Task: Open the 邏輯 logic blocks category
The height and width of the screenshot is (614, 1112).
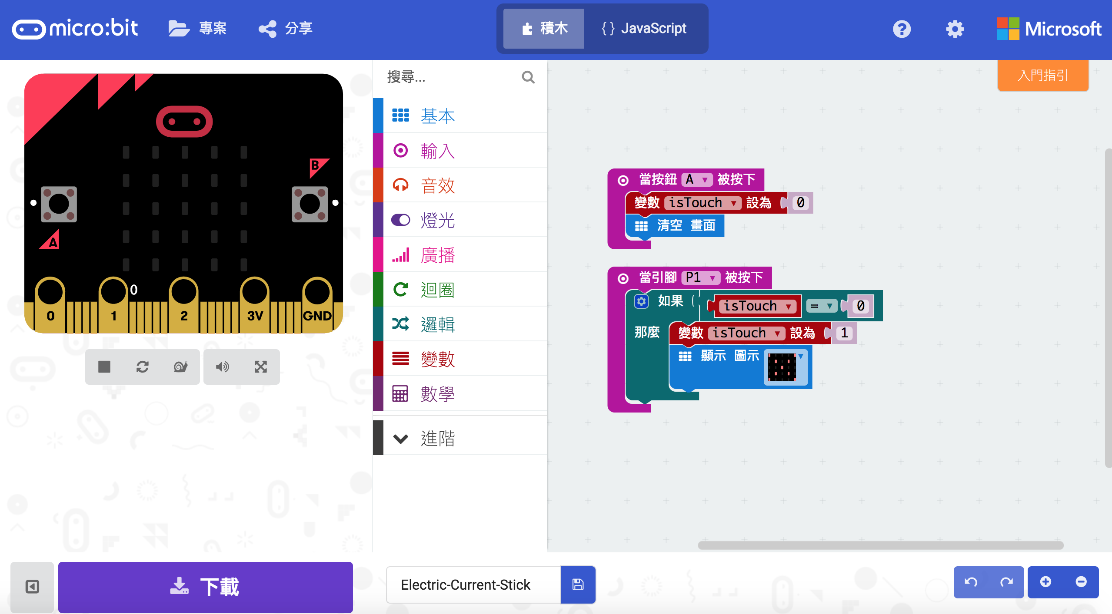Action: click(460, 324)
